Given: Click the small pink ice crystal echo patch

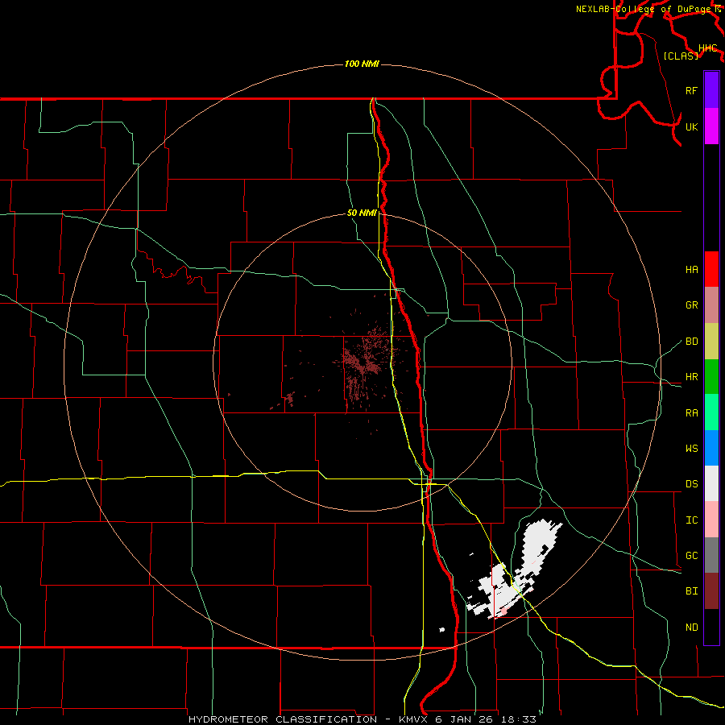Looking at the screenshot, I should (x=503, y=611).
